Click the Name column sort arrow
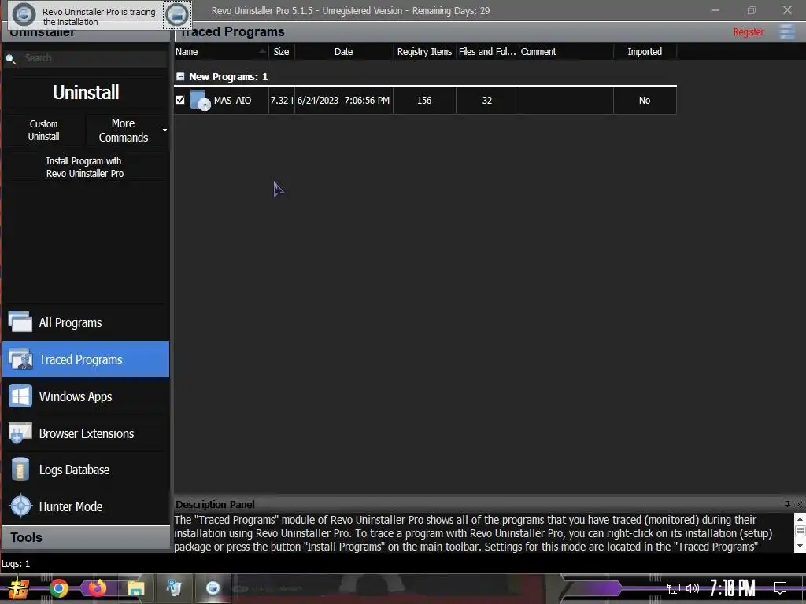Image resolution: width=806 pixels, height=604 pixels. (262, 51)
